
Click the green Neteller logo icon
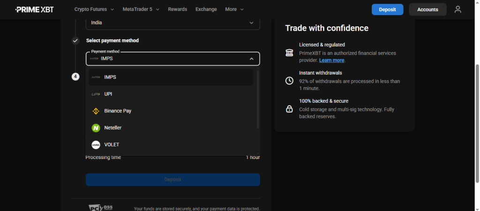point(96,128)
